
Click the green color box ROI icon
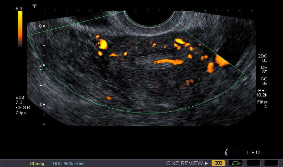pos(236,163)
